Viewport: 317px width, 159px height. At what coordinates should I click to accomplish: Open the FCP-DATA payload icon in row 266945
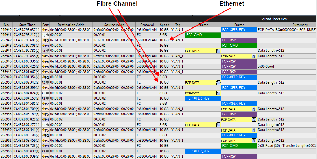(x=254, y=56)
